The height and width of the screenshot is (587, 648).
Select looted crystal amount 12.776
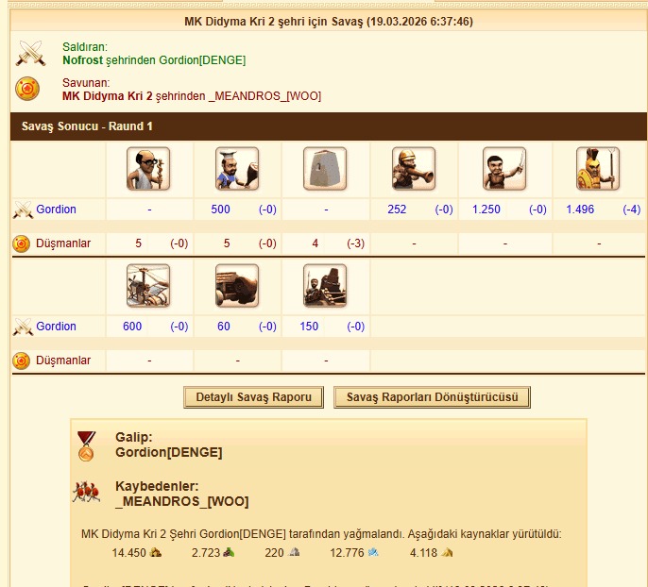tap(347, 553)
